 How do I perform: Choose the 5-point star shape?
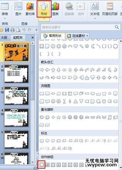point(59,118)
